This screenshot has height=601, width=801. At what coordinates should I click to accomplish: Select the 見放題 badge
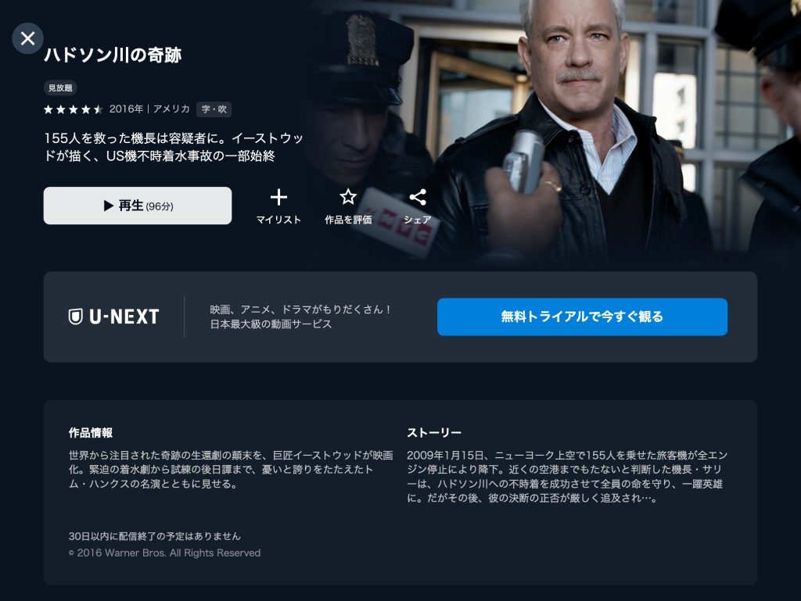click(x=60, y=88)
